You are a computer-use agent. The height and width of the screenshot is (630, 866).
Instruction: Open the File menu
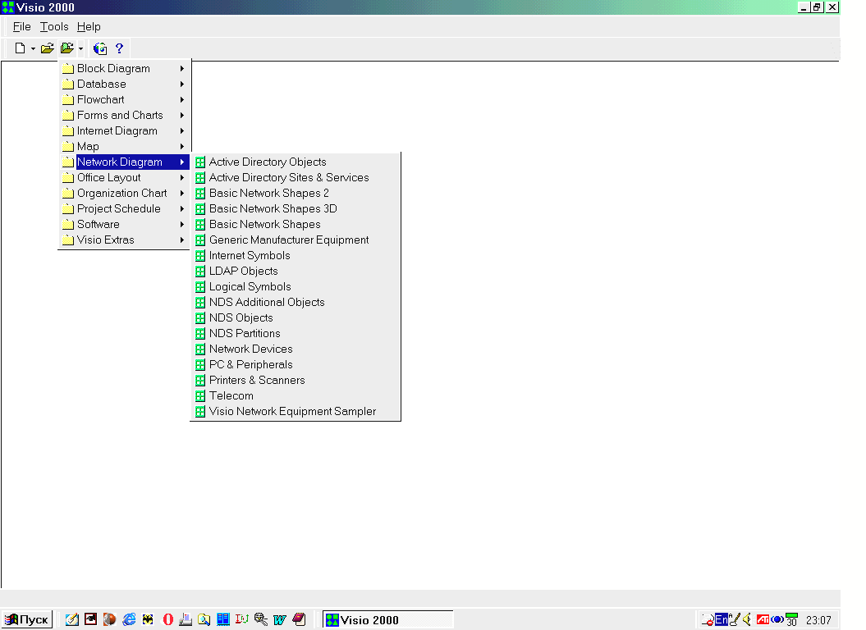click(x=21, y=26)
